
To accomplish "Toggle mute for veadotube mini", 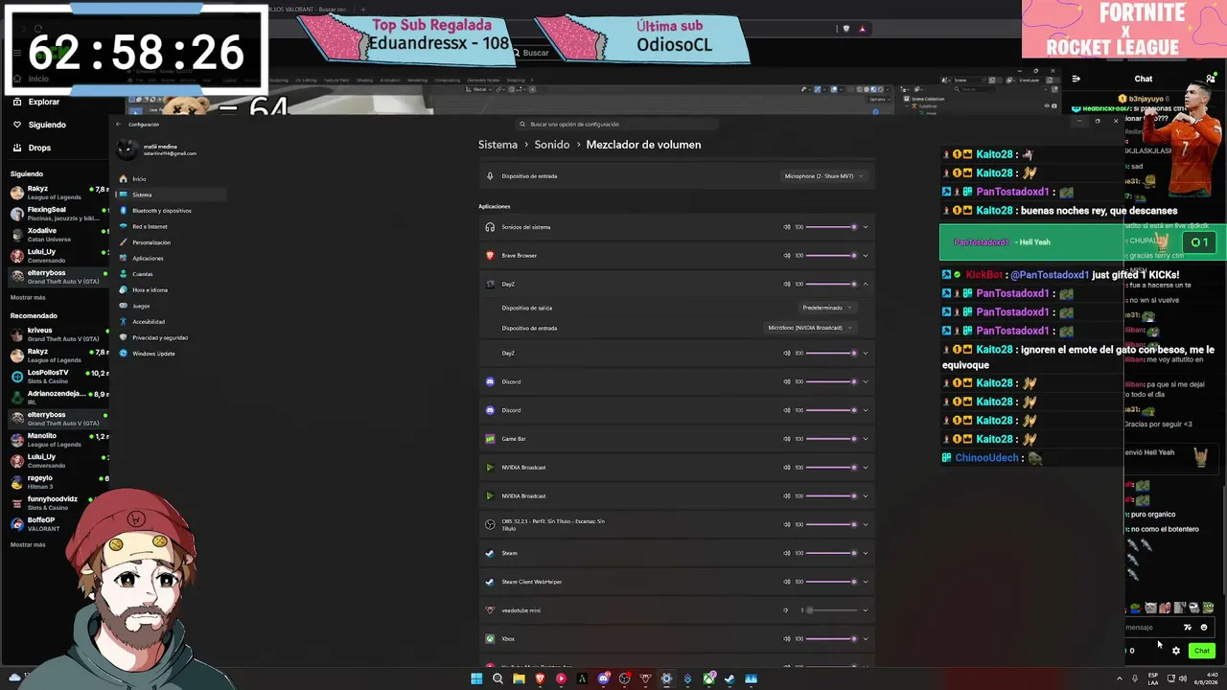I will click(786, 610).
